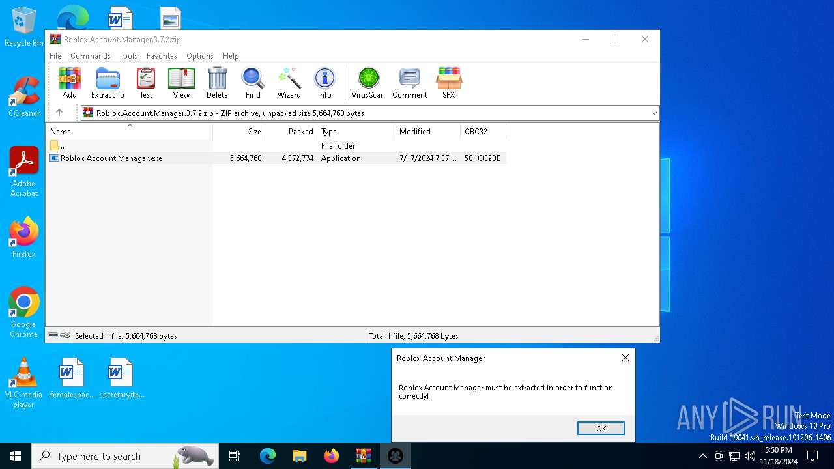Sort by CRC32 column header
Screen dimensions: 834x469
point(483,132)
